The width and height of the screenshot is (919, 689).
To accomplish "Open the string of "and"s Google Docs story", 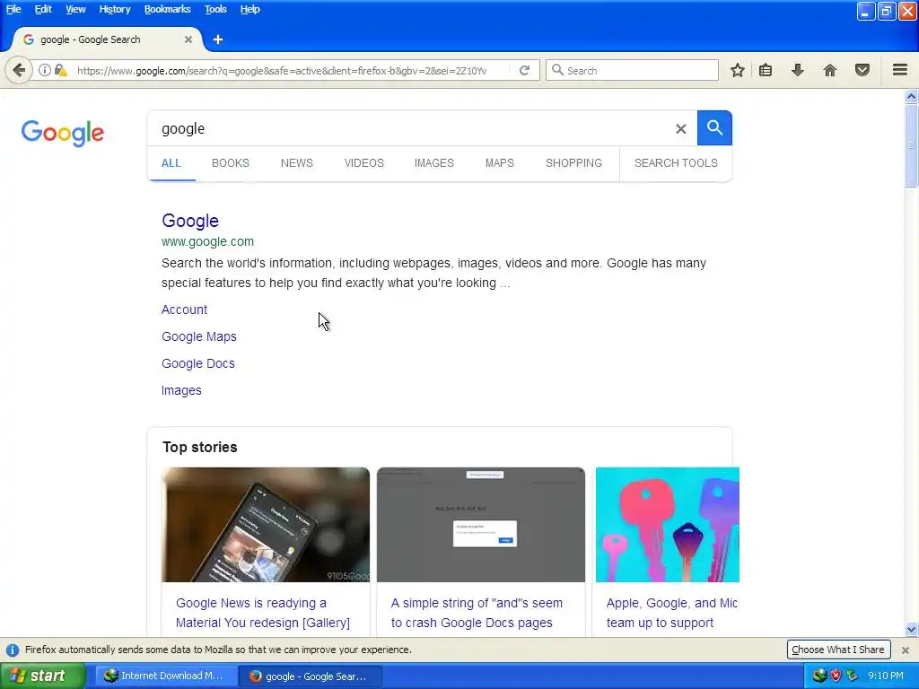I will click(x=477, y=613).
